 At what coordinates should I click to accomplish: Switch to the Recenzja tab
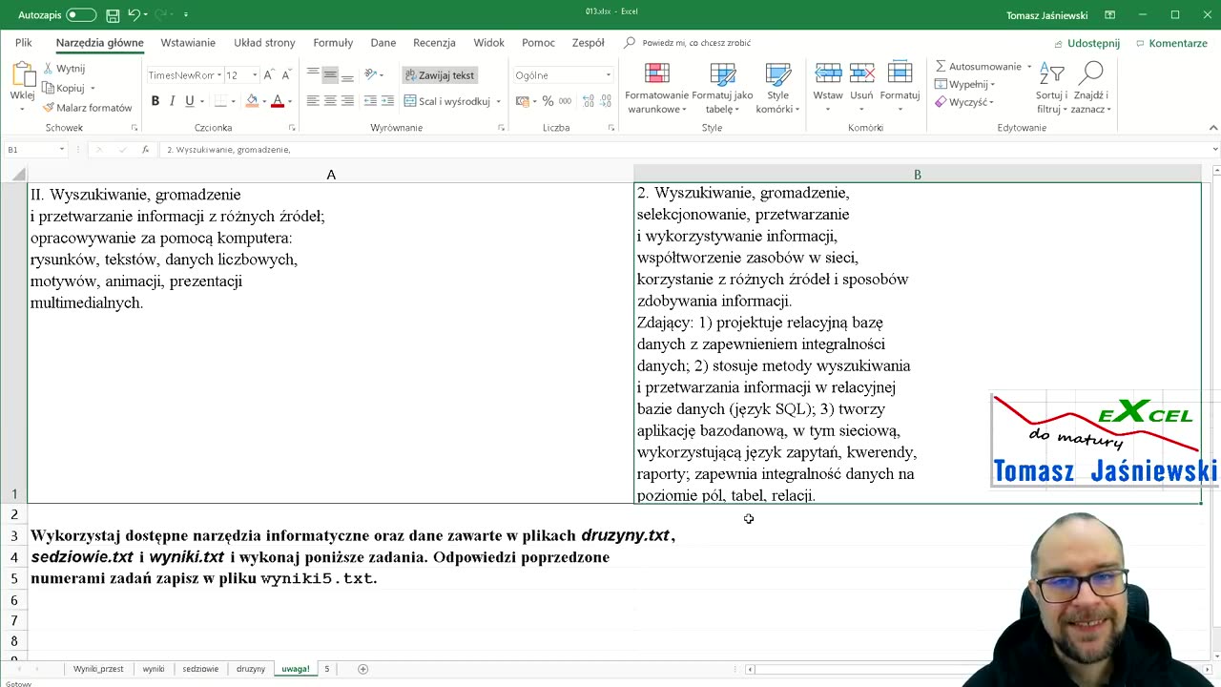coord(434,43)
